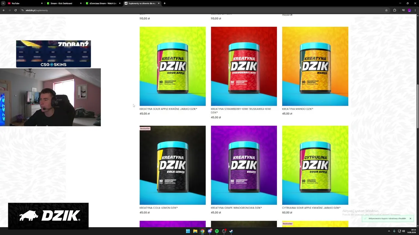Open the site information icon beside the URL
419x235 pixels.
click(22, 10)
